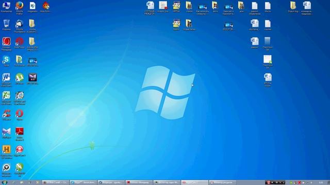The width and height of the screenshot is (330, 185).
Task: Select the white file icon with green arrow
Action: (268, 60)
